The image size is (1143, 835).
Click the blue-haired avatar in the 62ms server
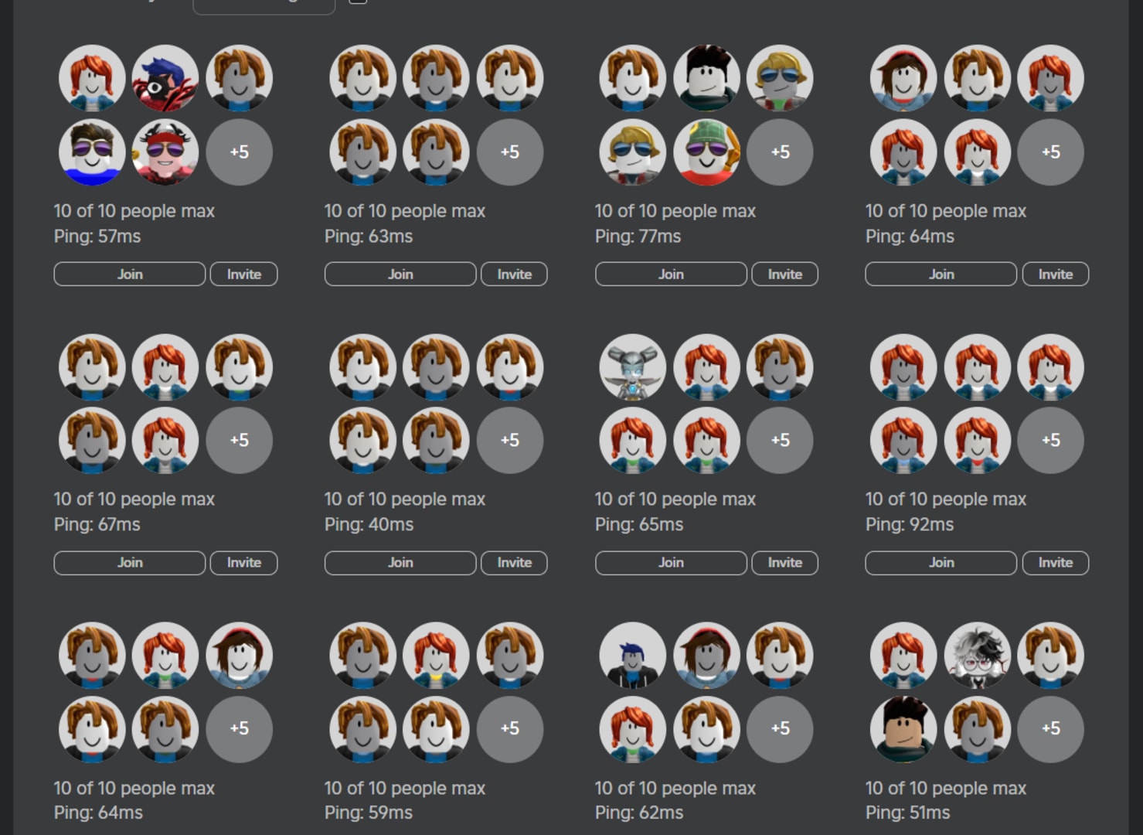click(x=631, y=654)
